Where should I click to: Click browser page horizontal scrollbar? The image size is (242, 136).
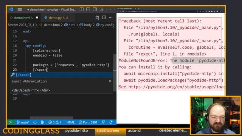tap(138, 124)
